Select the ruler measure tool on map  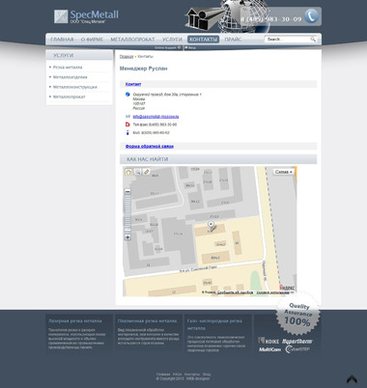point(146,172)
